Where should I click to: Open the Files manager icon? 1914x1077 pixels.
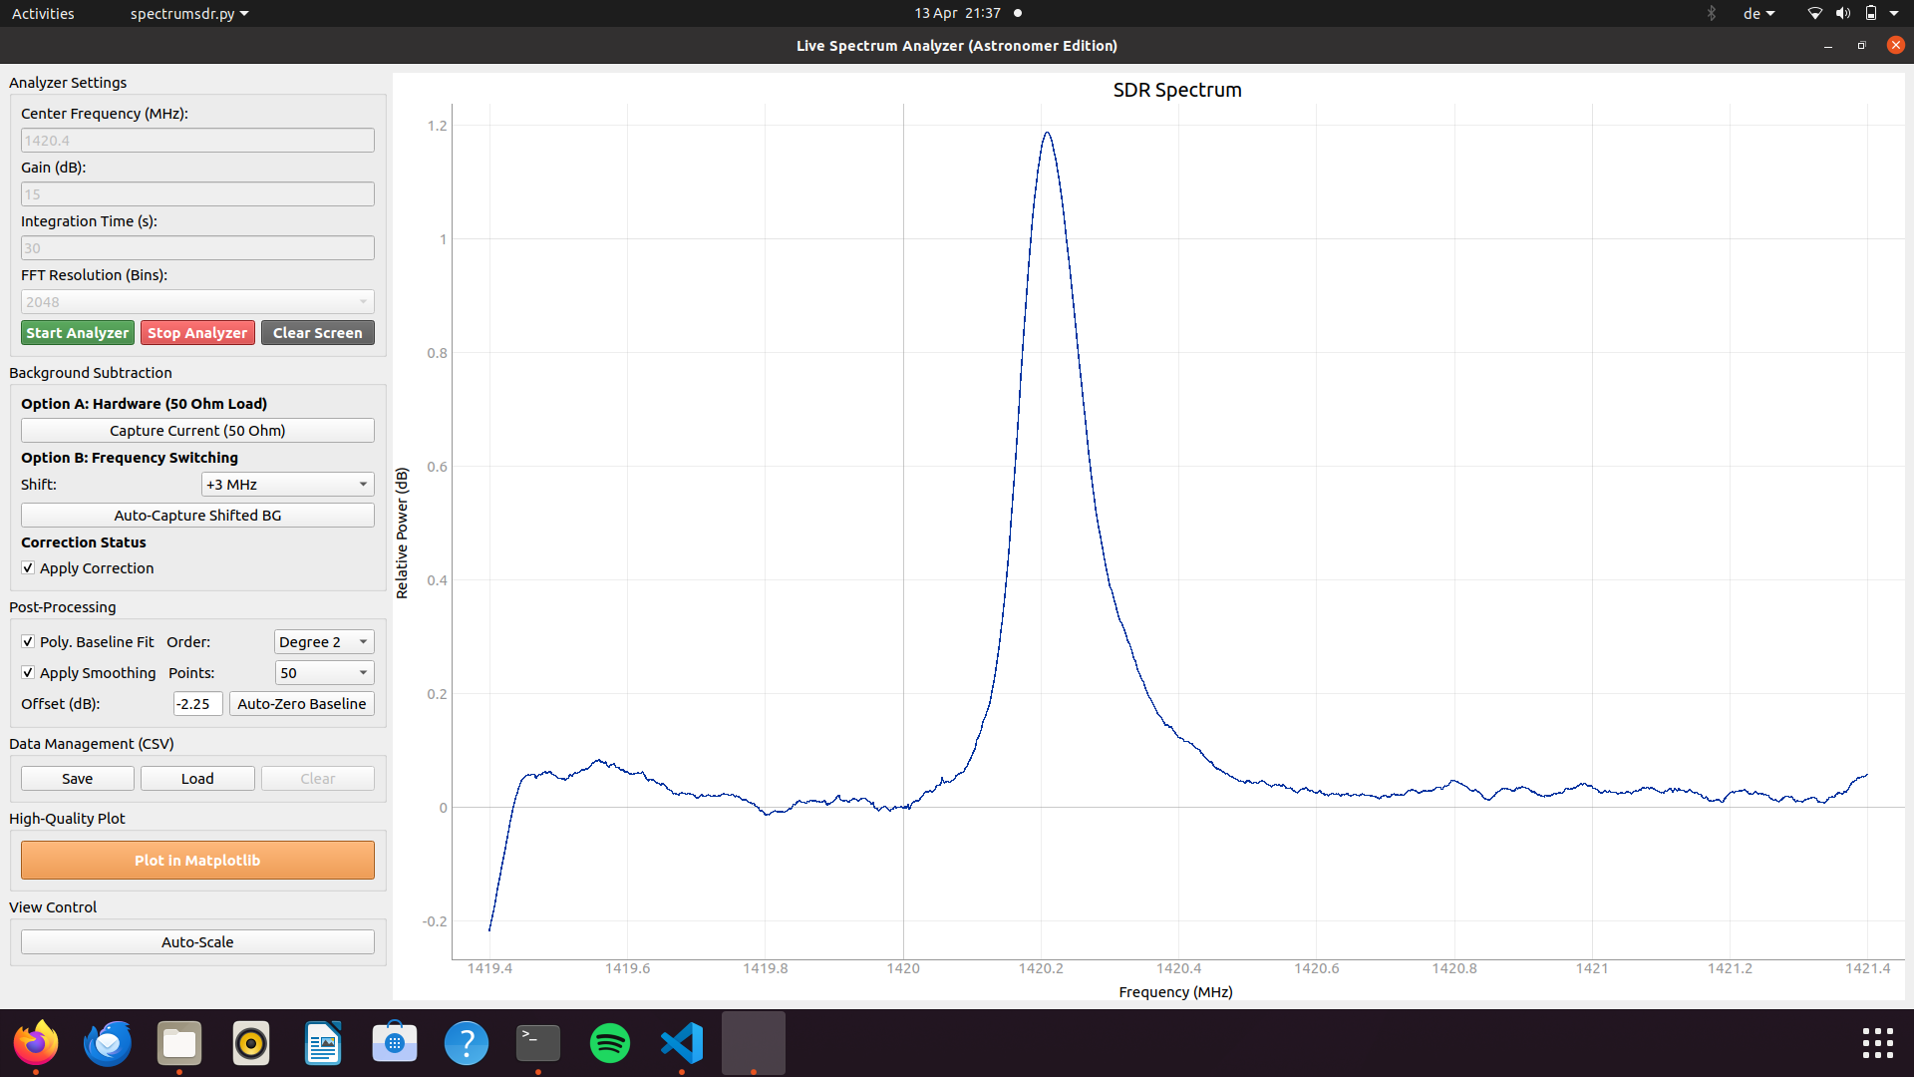click(179, 1043)
